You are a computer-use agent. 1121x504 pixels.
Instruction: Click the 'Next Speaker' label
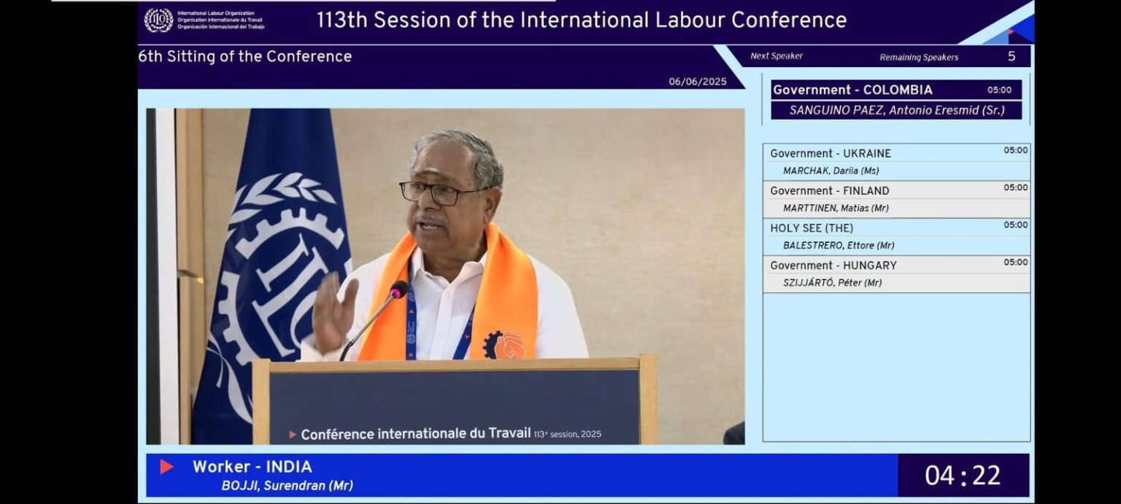click(x=777, y=56)
